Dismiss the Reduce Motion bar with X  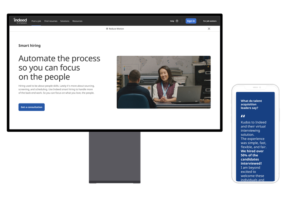209,29
